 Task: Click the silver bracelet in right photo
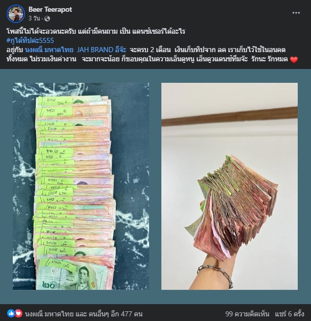(216, 275)
